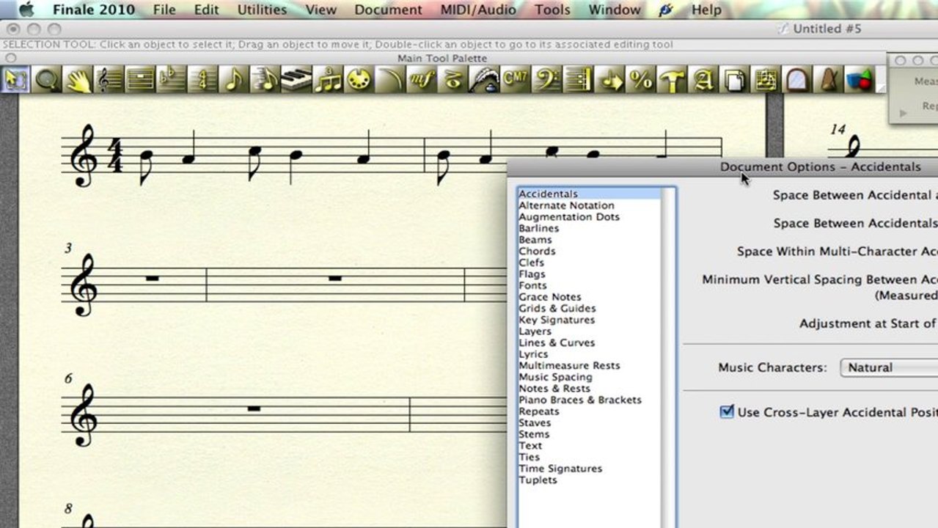
Task: Select the Speedy Entry tool
Action: click(x=264, y=79)
